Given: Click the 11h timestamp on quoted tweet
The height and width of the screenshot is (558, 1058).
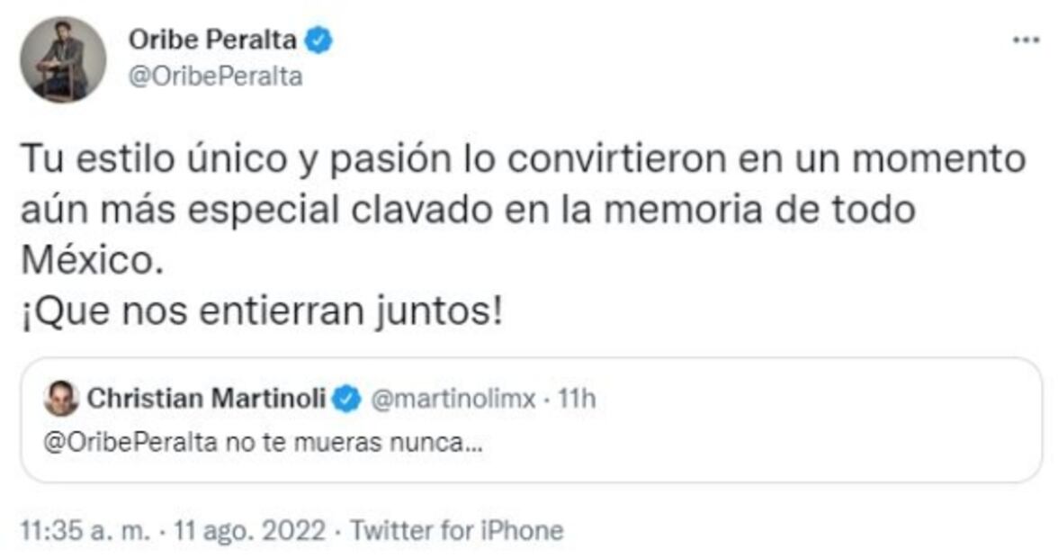Looking at the screenshot, I should (576, 399).
